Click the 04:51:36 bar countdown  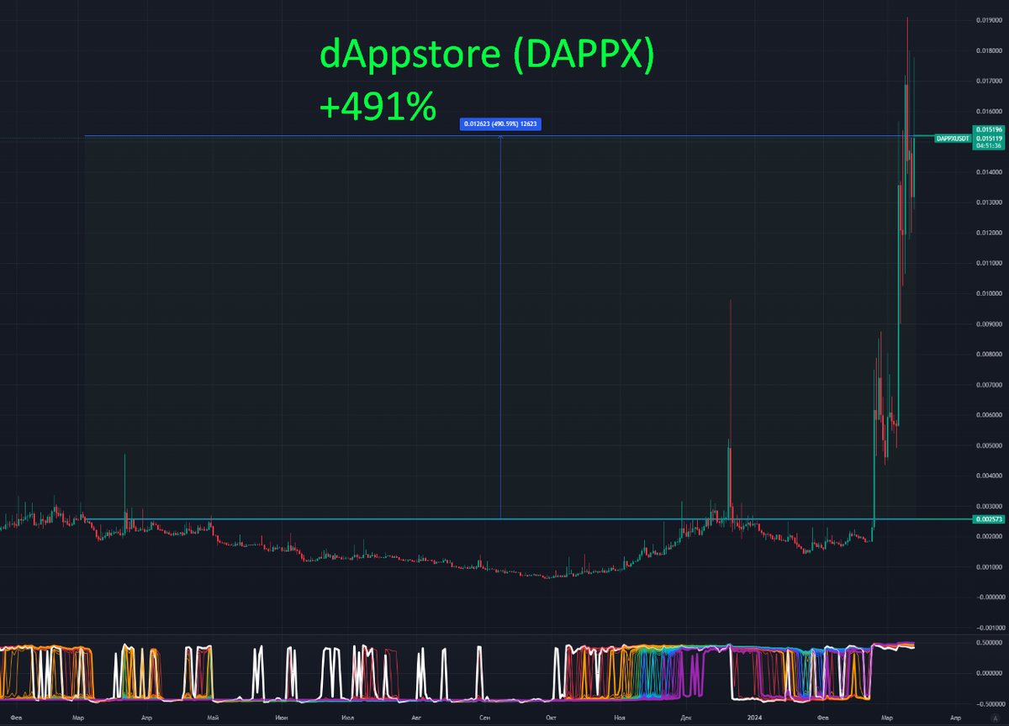987,145
